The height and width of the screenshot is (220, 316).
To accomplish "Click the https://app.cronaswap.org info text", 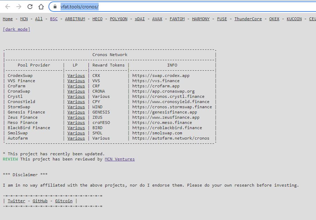I will coord(163,91).
